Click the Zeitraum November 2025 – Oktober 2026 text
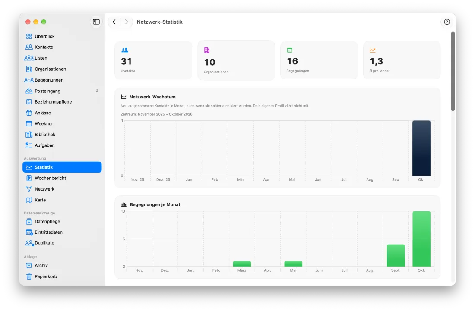Image resolution: width=475 pixels, height=311 pixels. click(x=156, y=114)
